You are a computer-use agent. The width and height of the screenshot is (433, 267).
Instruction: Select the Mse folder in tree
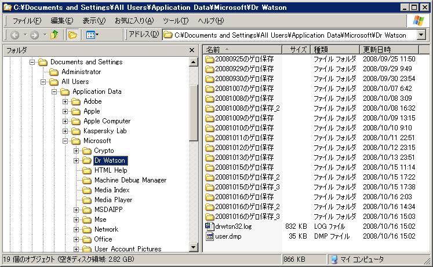[x=100, y=220]
